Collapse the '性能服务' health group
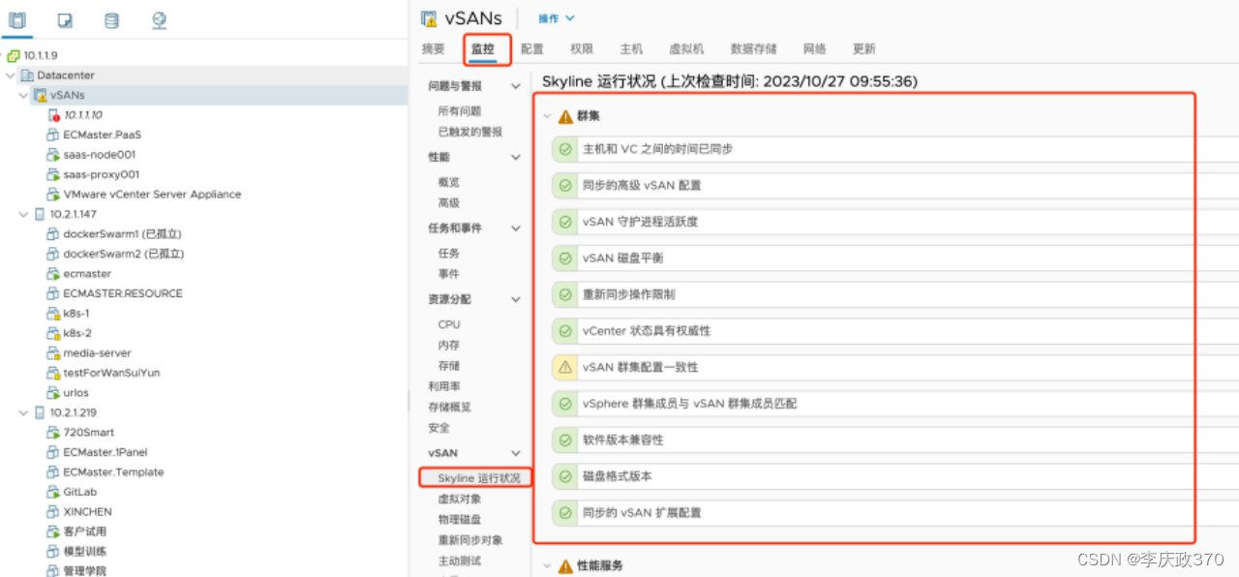 (x=547, y=565)
